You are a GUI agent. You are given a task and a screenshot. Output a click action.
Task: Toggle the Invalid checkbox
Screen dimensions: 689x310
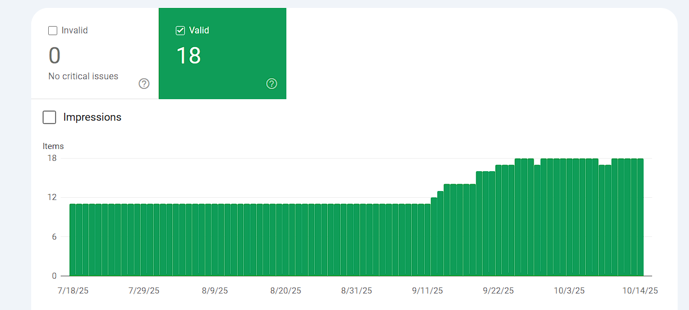tap(53, 31)
